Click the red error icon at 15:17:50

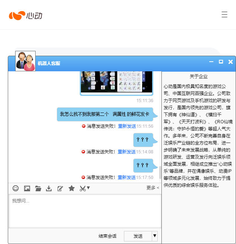pos(83,178)
